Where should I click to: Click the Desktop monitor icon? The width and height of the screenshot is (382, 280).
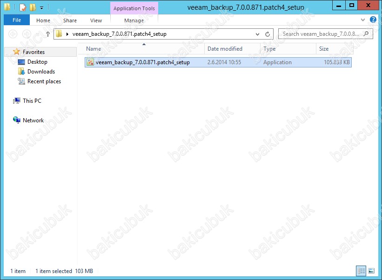(x=21, y=62)
